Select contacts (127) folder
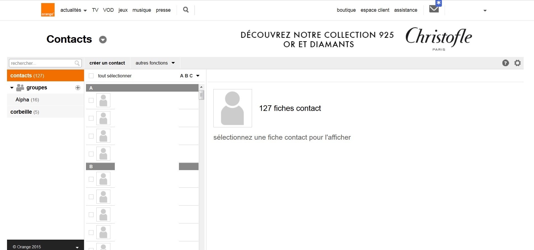Viewport: 534px width, 250px height. click(x=45, y=75)
